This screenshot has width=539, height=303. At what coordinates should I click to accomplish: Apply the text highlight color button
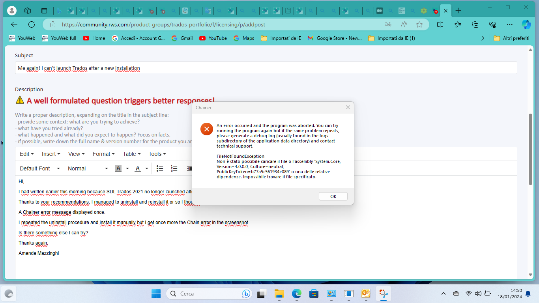pyautogui.click(x=118, y=168)
